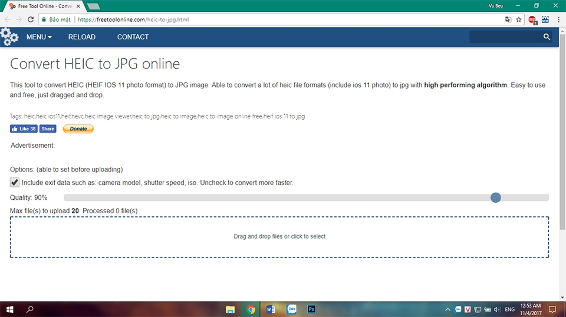Open the MENU dropdown
The image size is (566, 317).
pos(39,37)
